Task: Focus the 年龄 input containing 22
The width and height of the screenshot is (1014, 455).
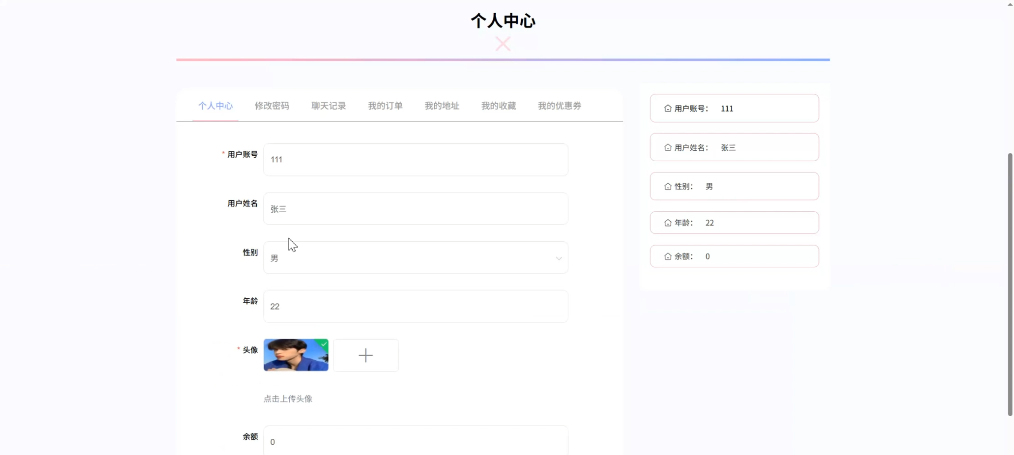Action: click(416, 306)
